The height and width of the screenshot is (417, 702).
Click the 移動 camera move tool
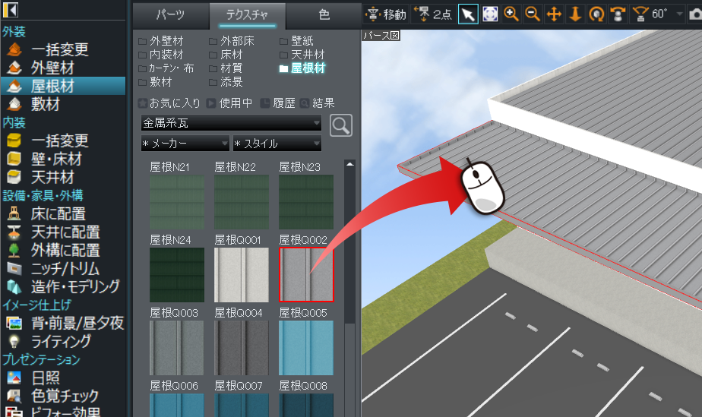tap(386, 14)
